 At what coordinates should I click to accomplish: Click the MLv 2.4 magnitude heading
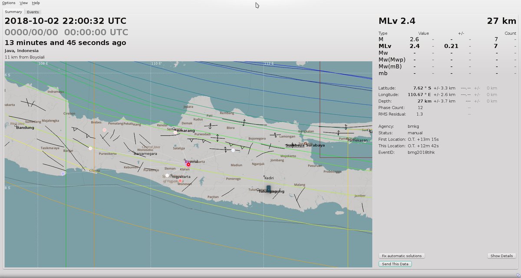click(x=397, y=21)
